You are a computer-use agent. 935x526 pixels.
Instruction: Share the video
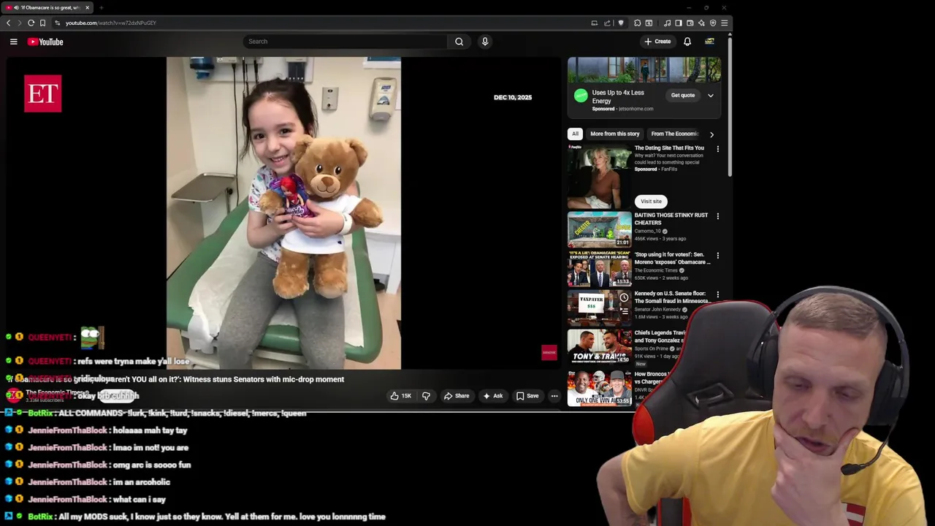(457, 396)
